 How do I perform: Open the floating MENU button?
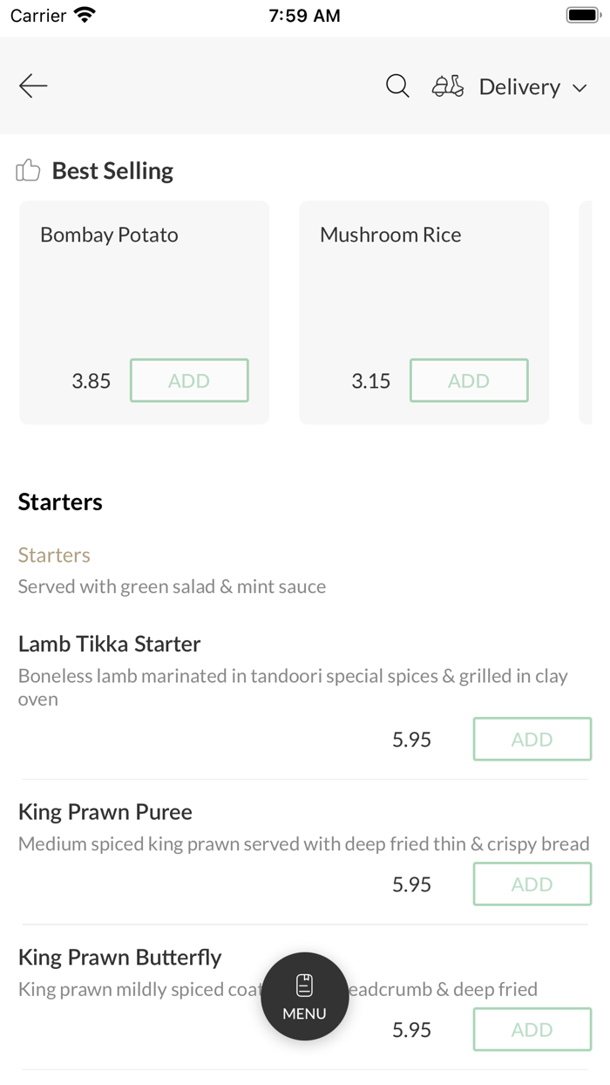pyautogui.click(x=305, y=996)
